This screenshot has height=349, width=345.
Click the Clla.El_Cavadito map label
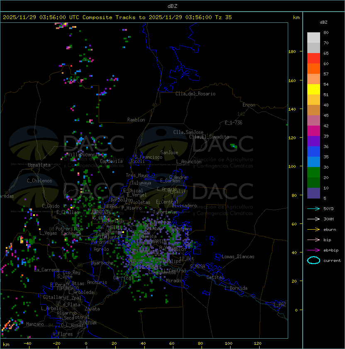point(209,137)
